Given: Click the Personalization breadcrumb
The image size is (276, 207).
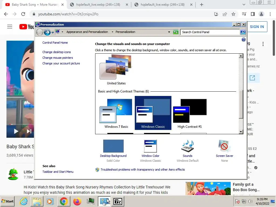Looking at the screenshot, I should point(125,32).
